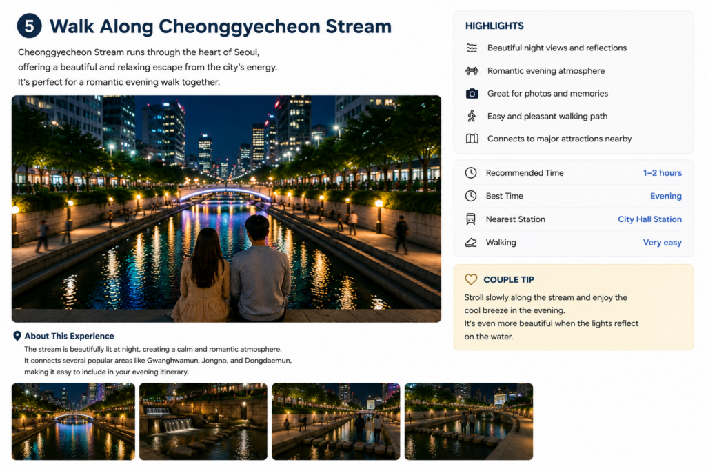Click the HIGHLIGHTS heading

point(494,26)
